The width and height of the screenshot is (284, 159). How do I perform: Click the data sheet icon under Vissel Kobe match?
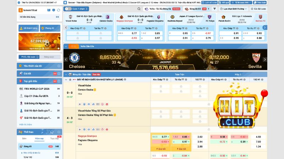(x=84, y=104)
